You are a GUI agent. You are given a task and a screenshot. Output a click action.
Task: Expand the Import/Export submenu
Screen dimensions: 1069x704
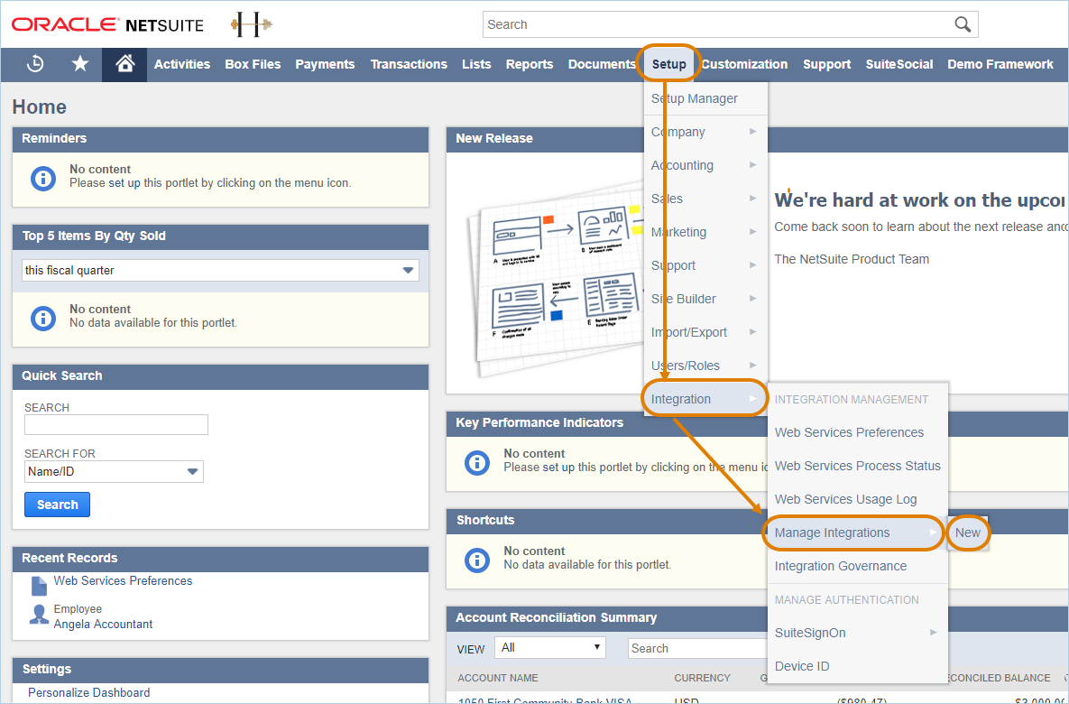(x=705, y=332)
